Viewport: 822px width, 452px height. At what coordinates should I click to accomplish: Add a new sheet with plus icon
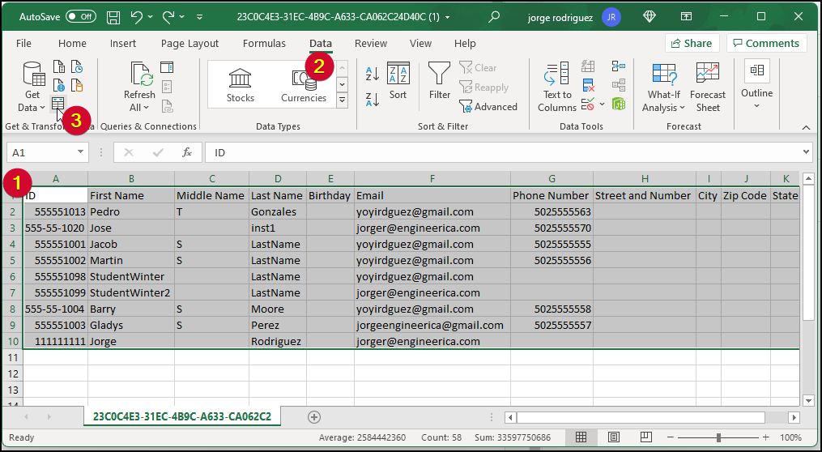pyautogui.click(x=314, y=417)
